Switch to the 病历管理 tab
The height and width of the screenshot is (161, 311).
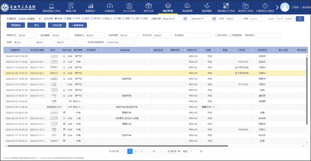click(x=168, y=8)
